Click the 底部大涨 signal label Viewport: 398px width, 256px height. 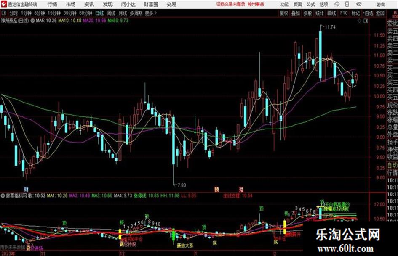[x=185, y=245]
